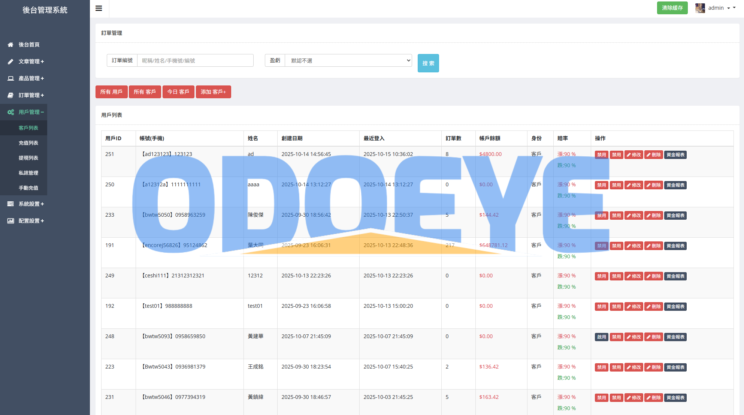Image resolution: width=744 pixels, height=415 pixels.
Task: Click first 禁用 toggle for user 251
Action: (601, 155)
